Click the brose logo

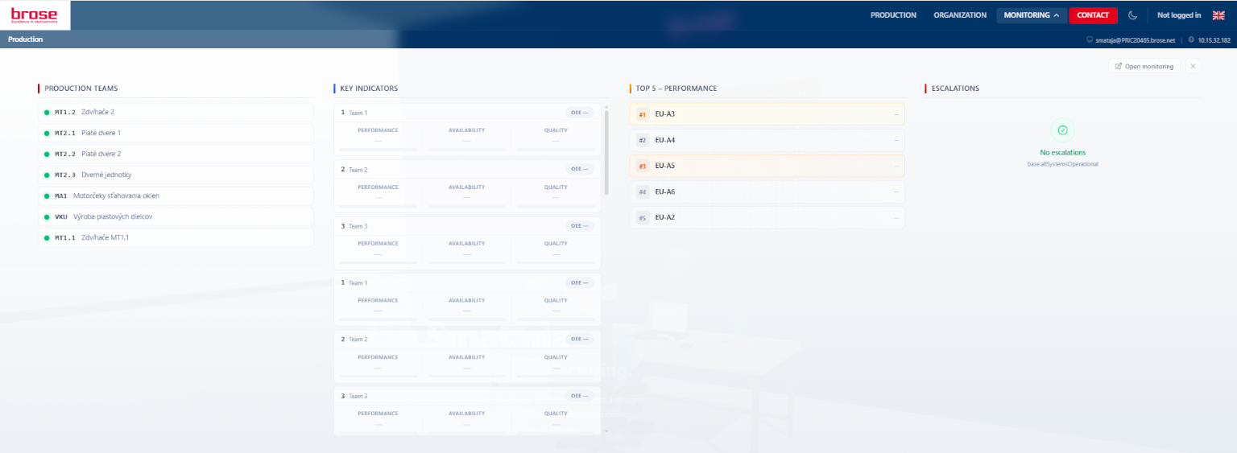point(35,15)
